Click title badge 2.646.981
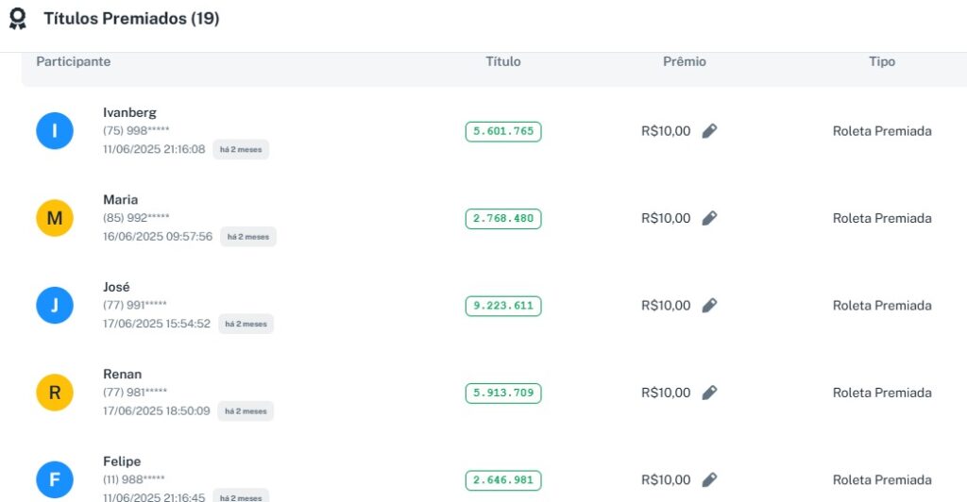967x502 pixels. click(x=503, y=480)
